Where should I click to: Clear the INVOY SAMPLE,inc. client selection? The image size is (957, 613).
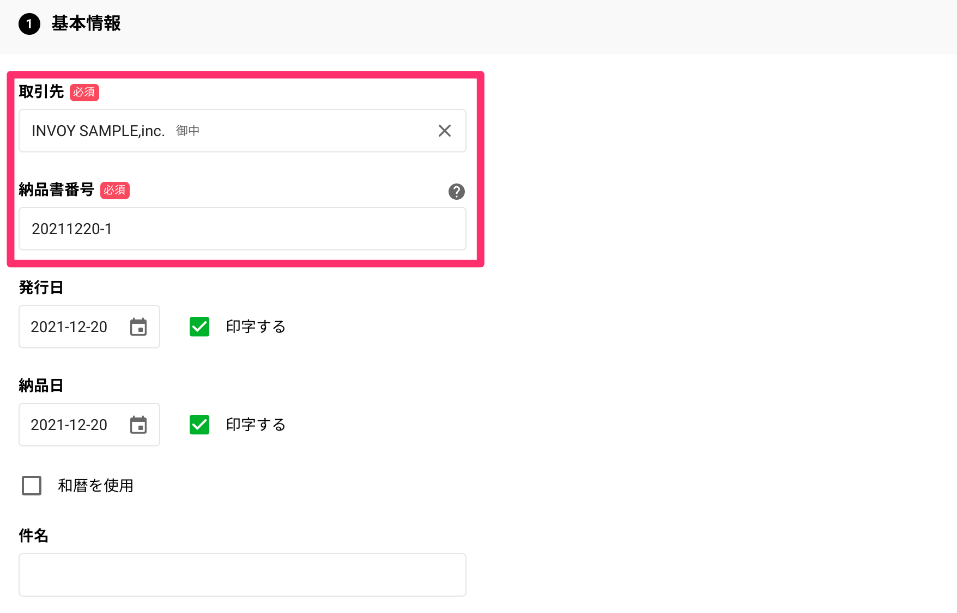coord(445,131)
